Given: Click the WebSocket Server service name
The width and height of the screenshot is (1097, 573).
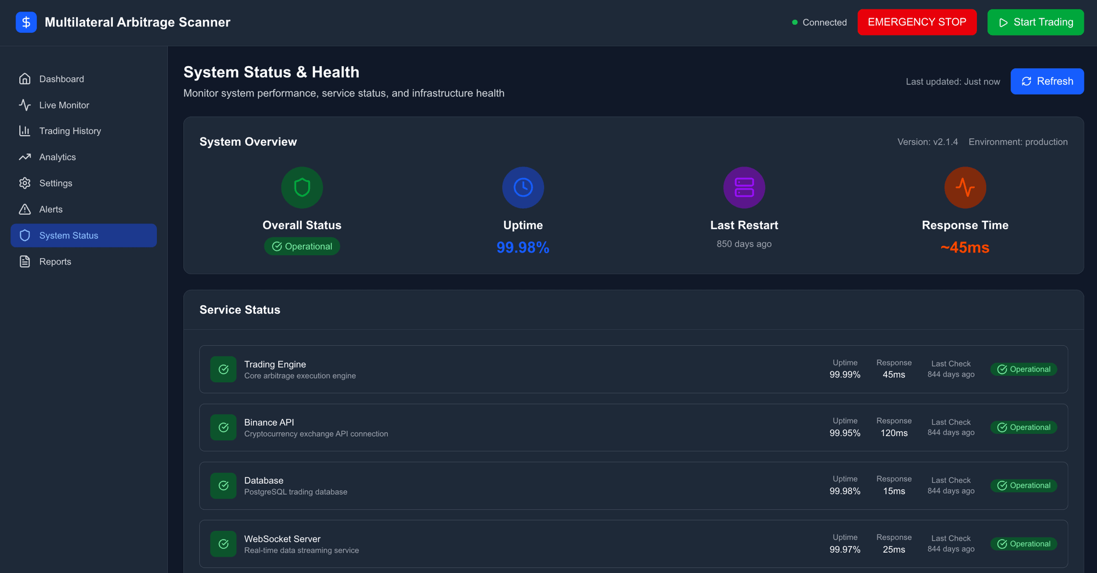Looking at the screenshot, I should coord(282,539).
